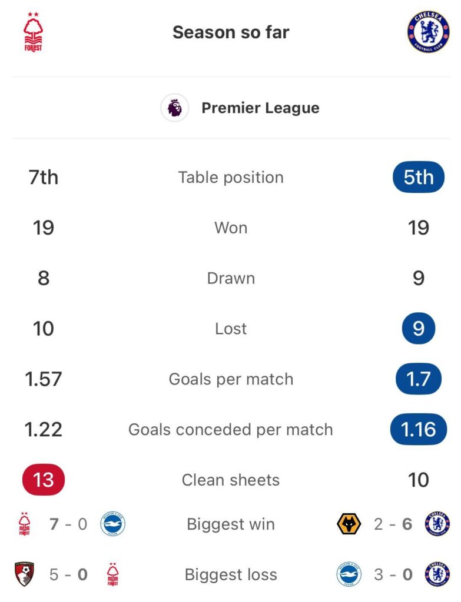Tap the Forest crest beside the 7 - 0 score

pos(24,524)
